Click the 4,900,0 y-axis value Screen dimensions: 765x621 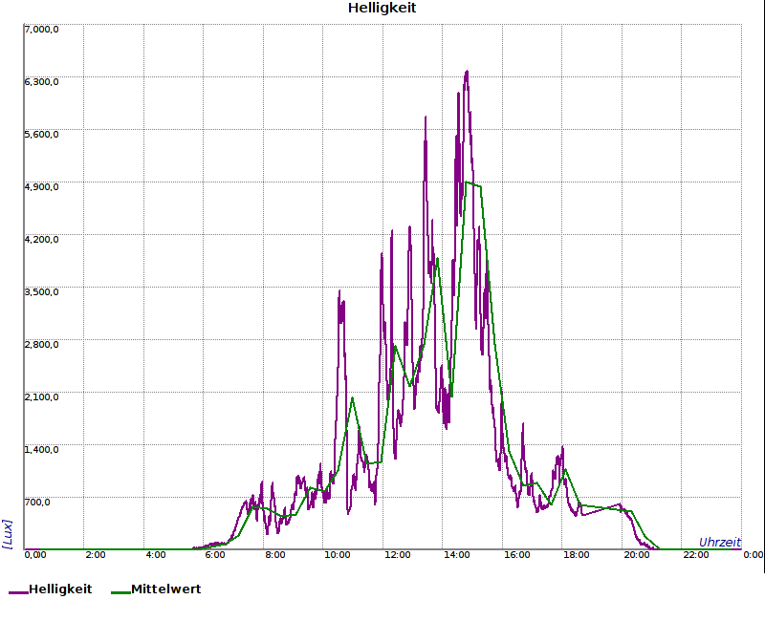tap(41, 186)
